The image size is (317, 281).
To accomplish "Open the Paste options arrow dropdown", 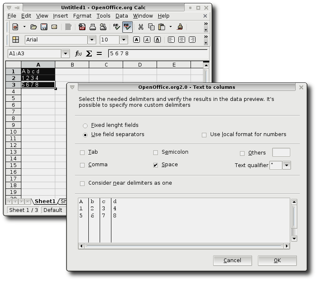I will pyautogui.click(x=170, y=26).
